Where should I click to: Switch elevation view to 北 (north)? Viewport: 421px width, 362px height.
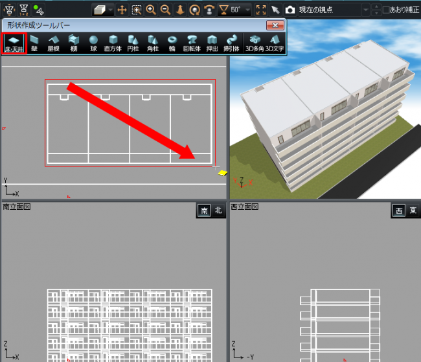pyautogui.click(x=218, y=210)
